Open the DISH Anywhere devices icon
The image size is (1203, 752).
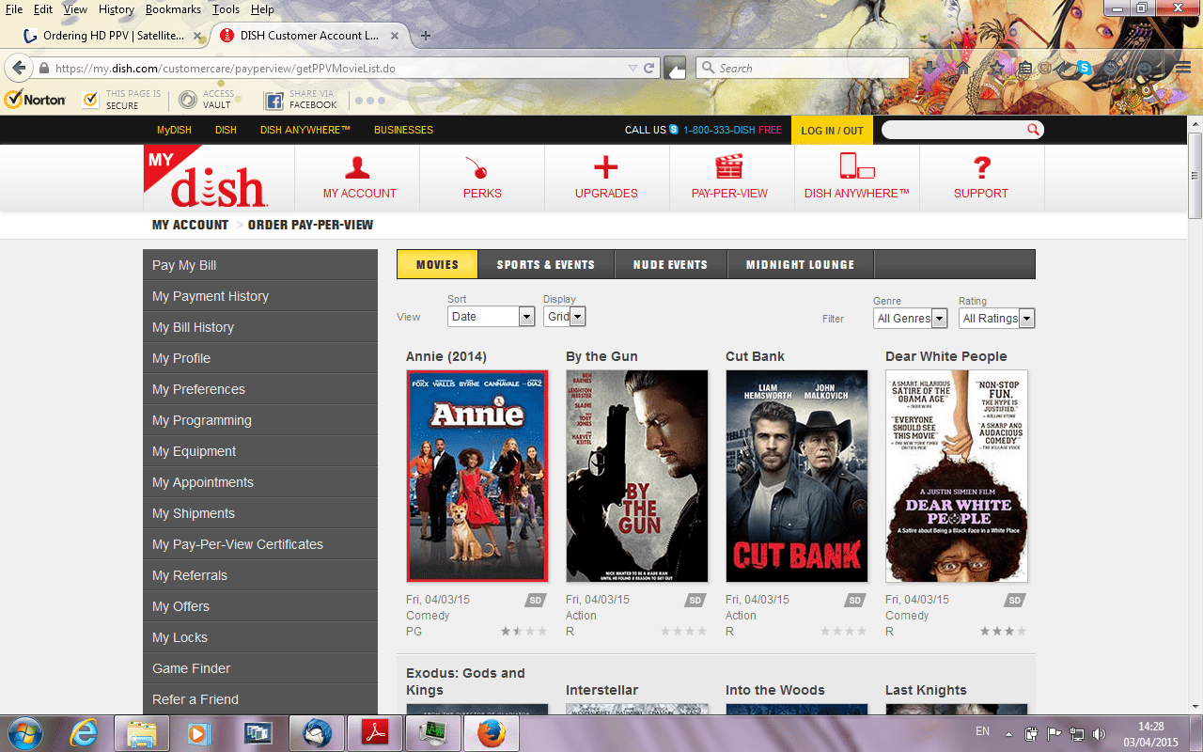tap(857, 167)
